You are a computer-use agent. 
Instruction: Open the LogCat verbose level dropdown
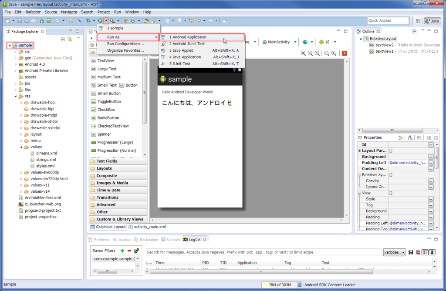[395, 252]
